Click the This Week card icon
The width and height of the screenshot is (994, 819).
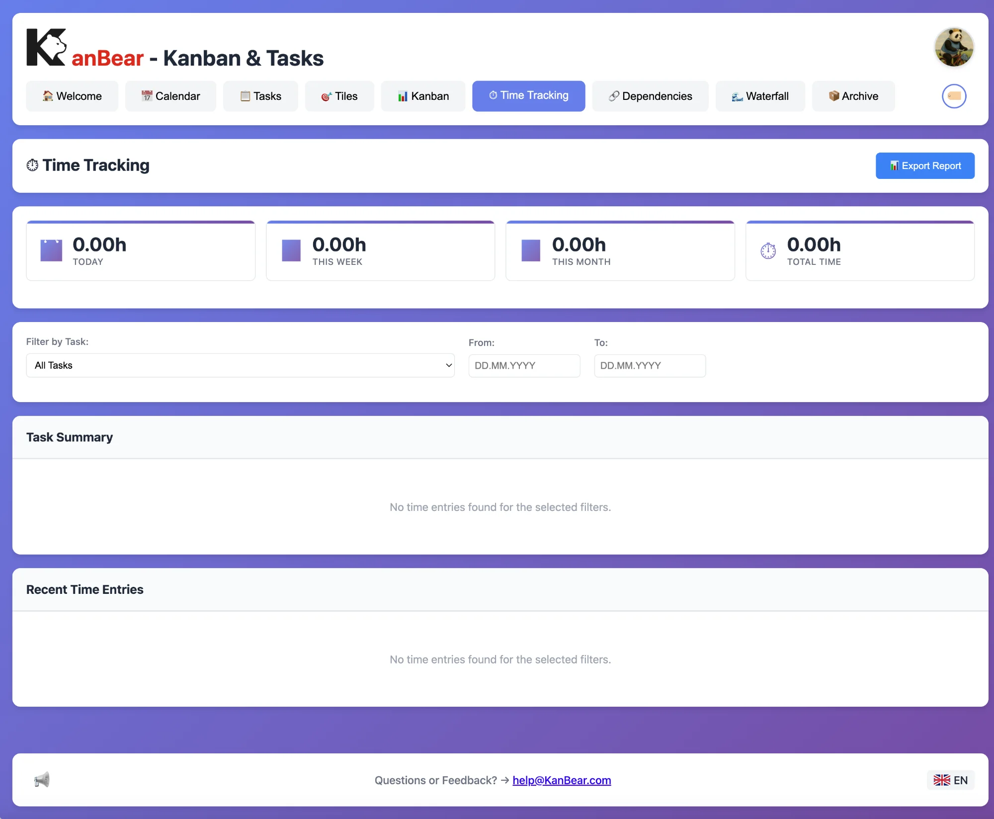pyautogui.click(x=291, y=250)
